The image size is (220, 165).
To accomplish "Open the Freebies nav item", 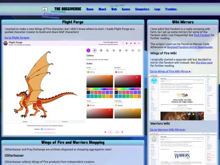I will click(171, 9).
